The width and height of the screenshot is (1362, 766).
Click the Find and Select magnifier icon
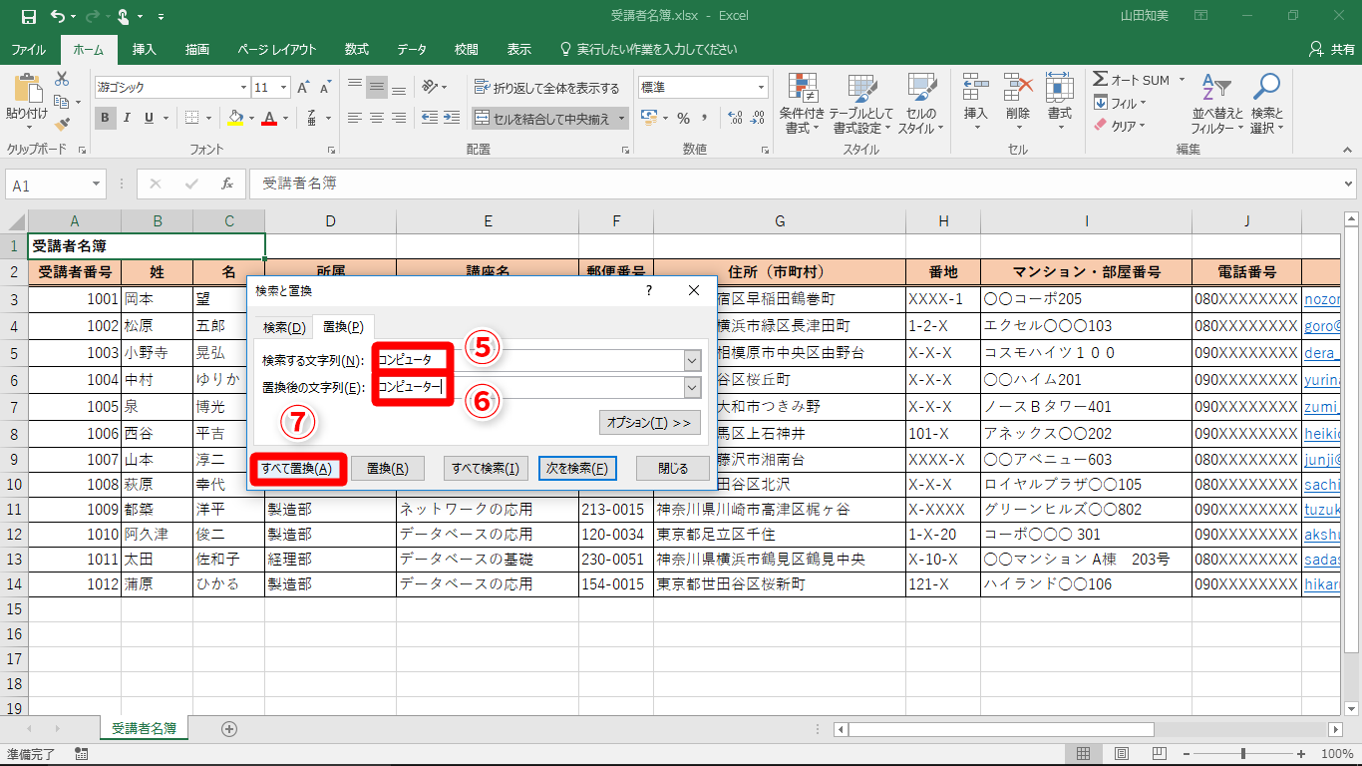click(x=1266, y=89)
